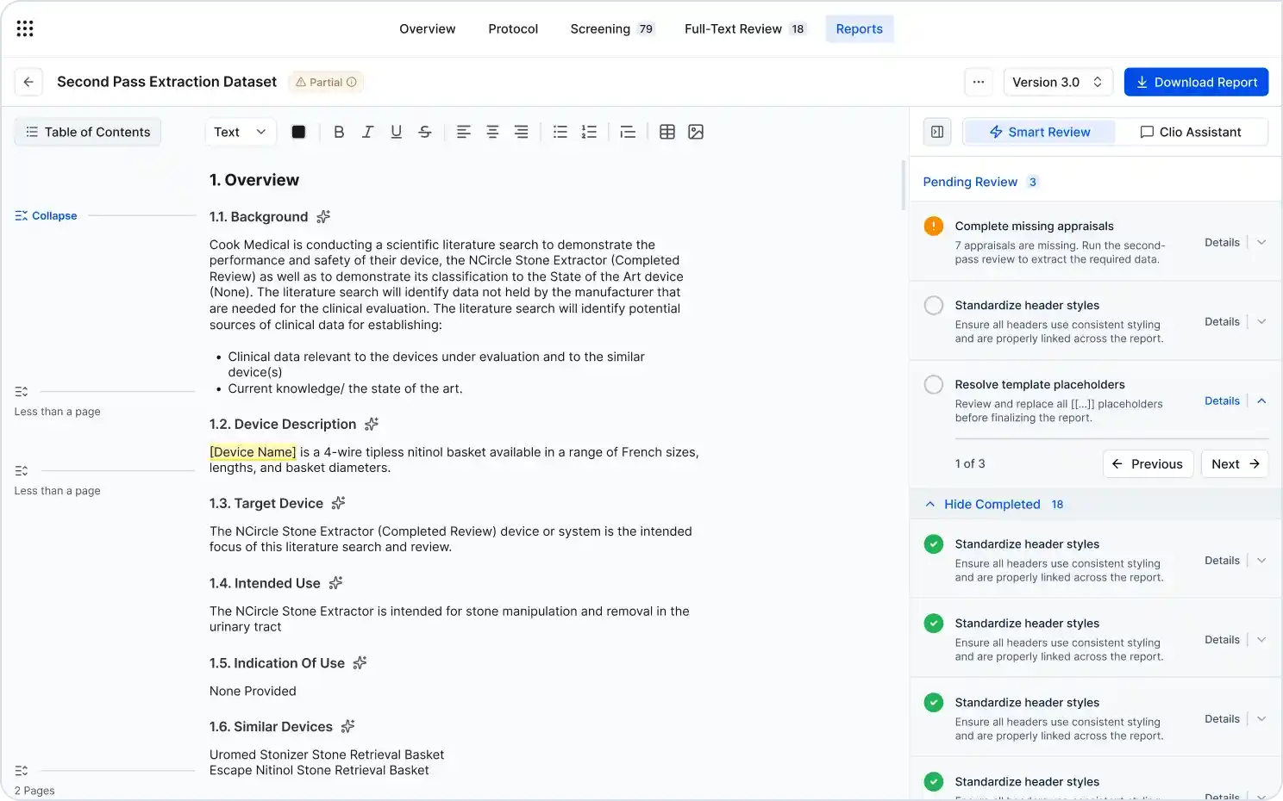The height and width of the screenshot is (801, 1283).
Task: Open Details for Resolve template placeholders
Action: (x=1222, y=401)
